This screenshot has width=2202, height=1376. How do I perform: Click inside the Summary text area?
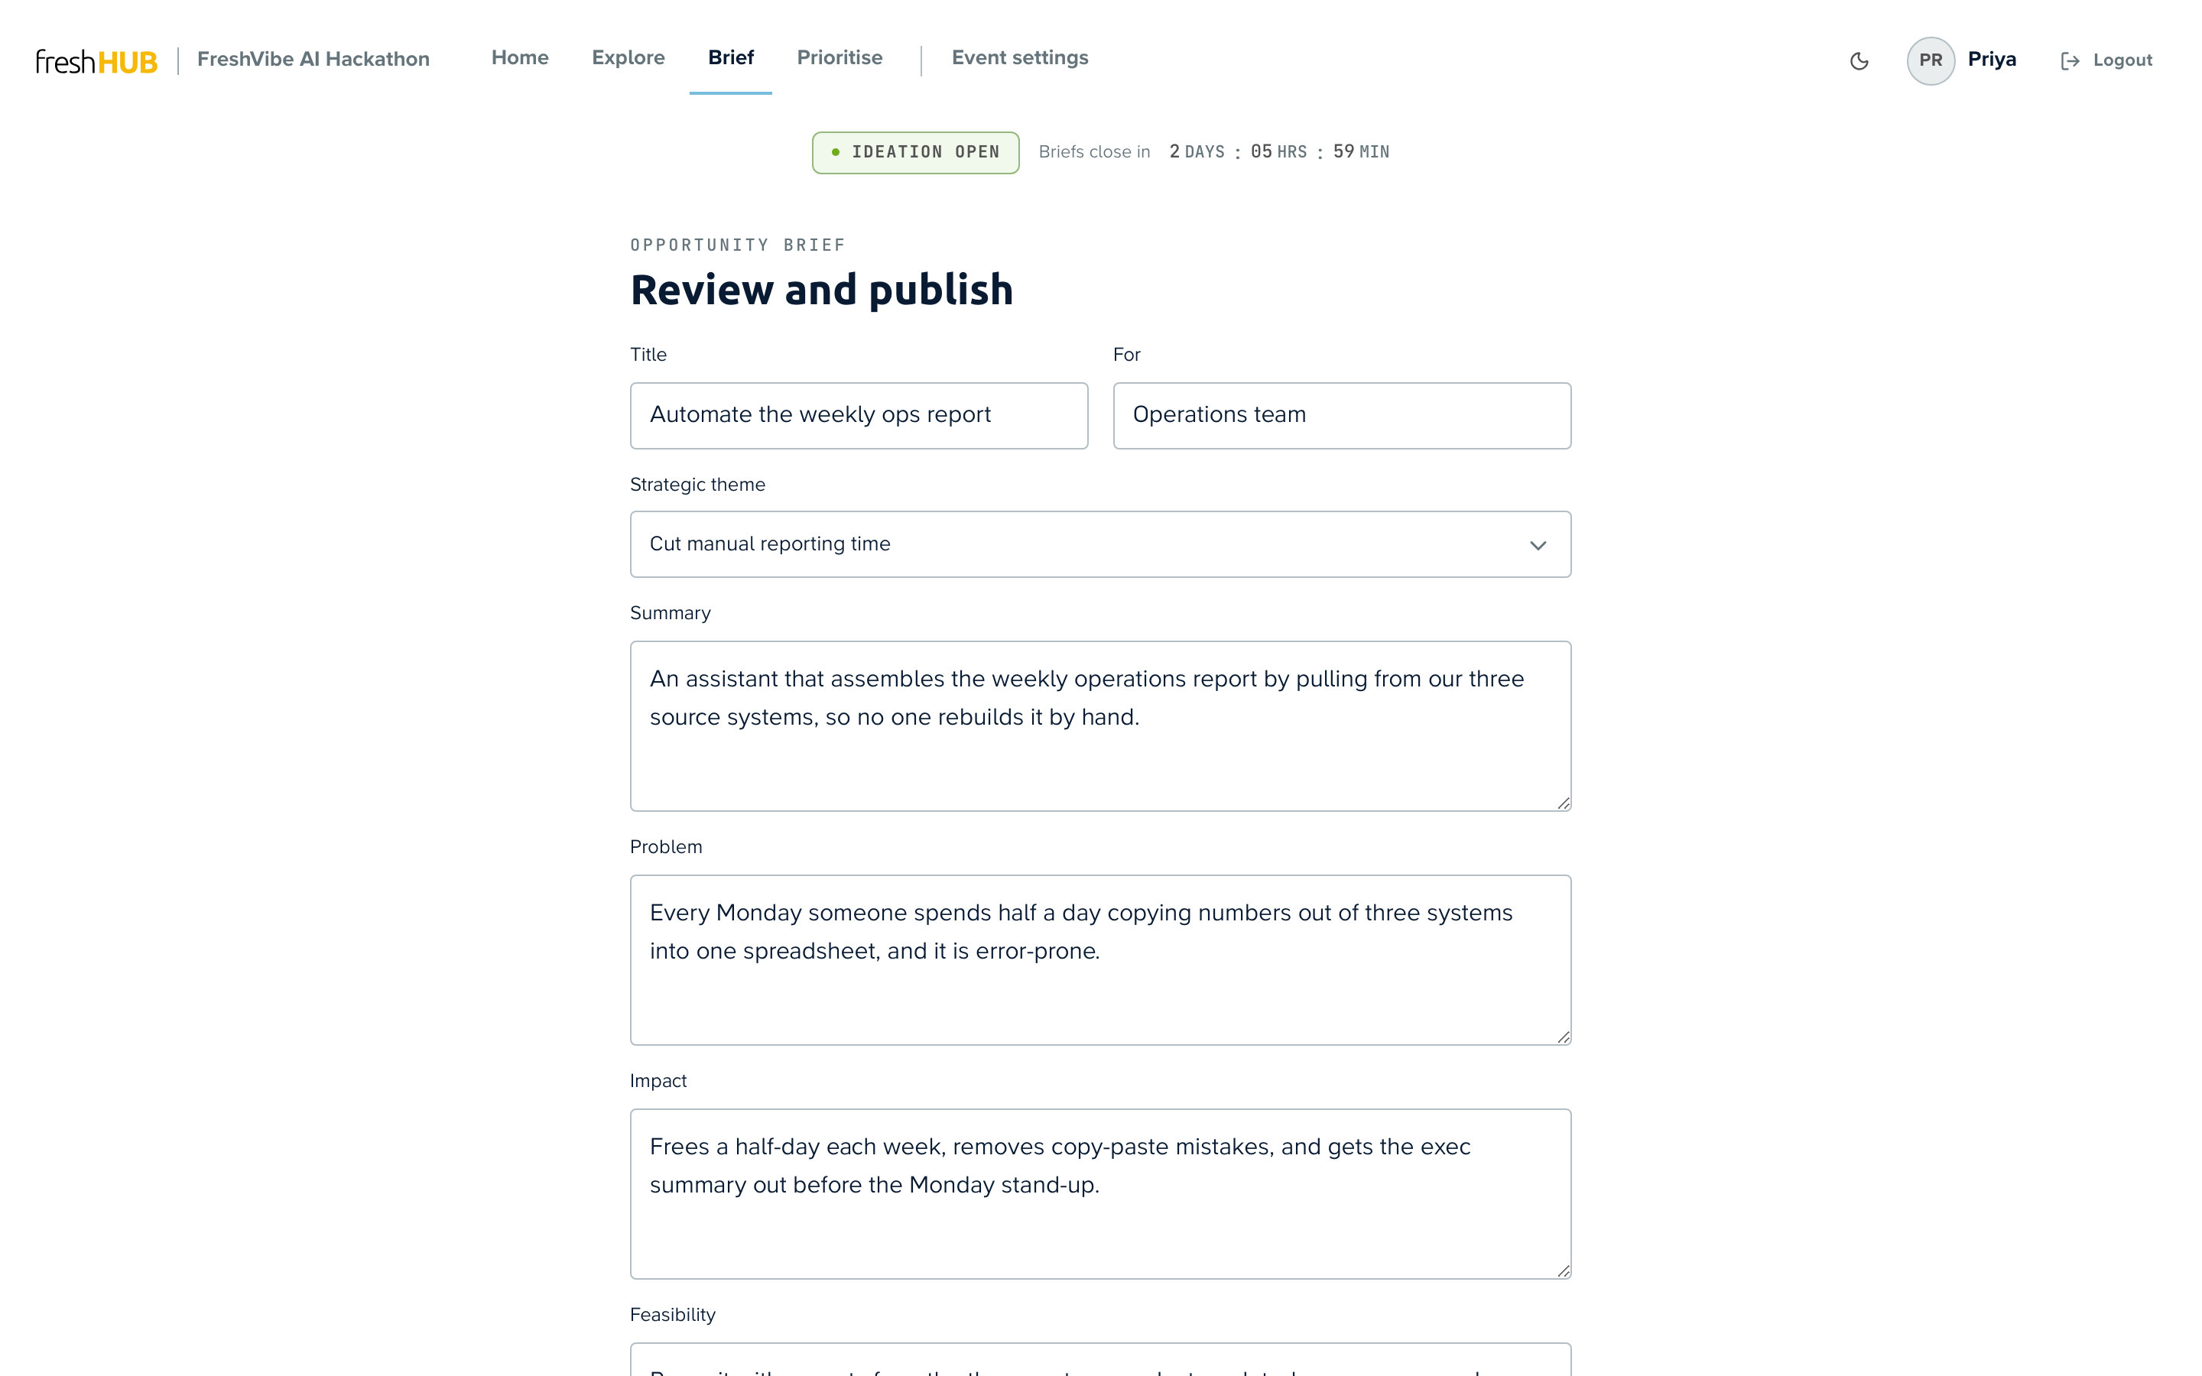coord(1100,726)
